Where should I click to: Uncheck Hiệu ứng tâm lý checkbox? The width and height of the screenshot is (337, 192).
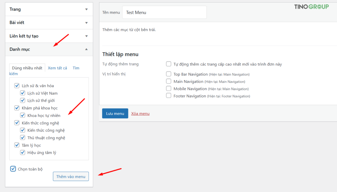[x=23, y=152]
